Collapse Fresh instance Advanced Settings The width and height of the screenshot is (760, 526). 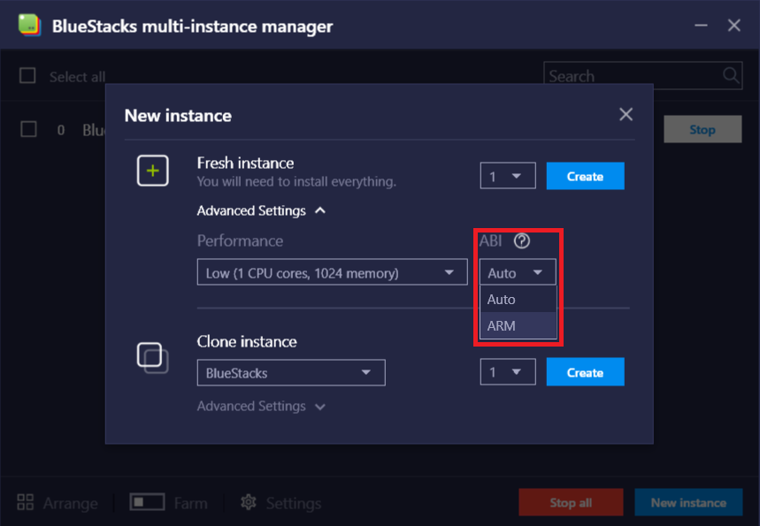point(261,210)
